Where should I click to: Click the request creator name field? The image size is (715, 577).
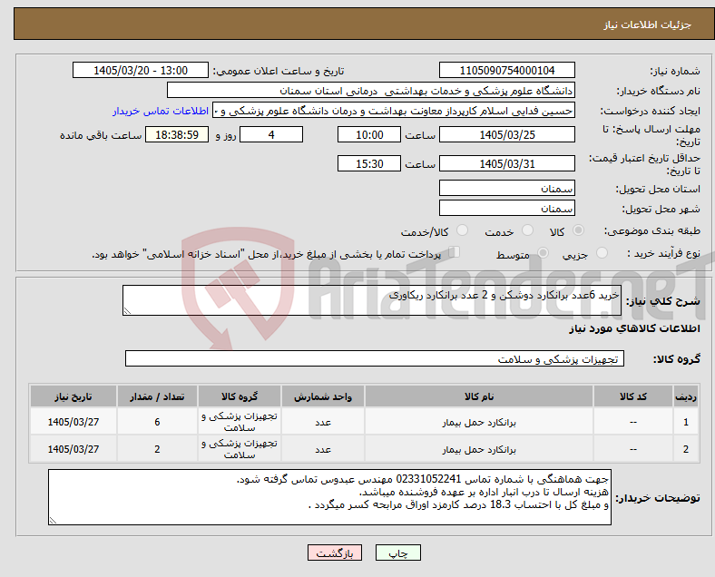click(x=394, y=111)
